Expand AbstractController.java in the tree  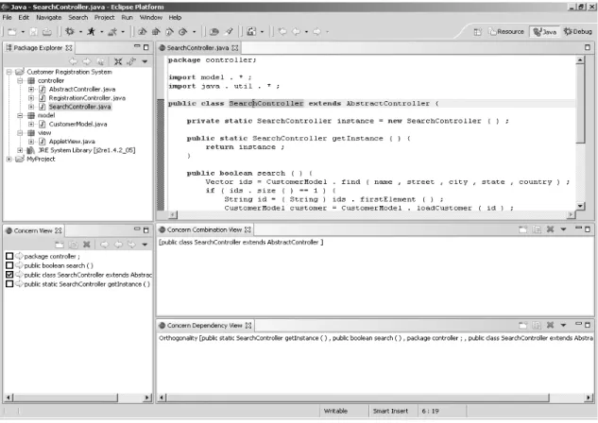pos(31,89)
